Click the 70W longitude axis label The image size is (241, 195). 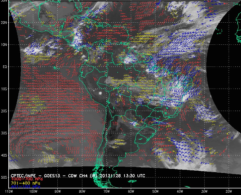(x=106, y=192)
